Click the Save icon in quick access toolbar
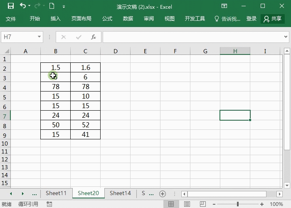The width and height of the screenshot is (291, 208). pyautogui.click(x=11, y=6)
